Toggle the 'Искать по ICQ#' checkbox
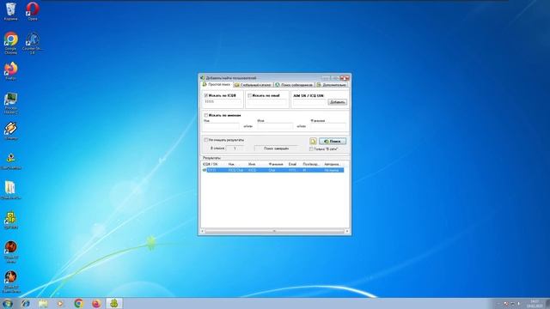The width and height of the screenshot is (550, 309). coord(206,95)
